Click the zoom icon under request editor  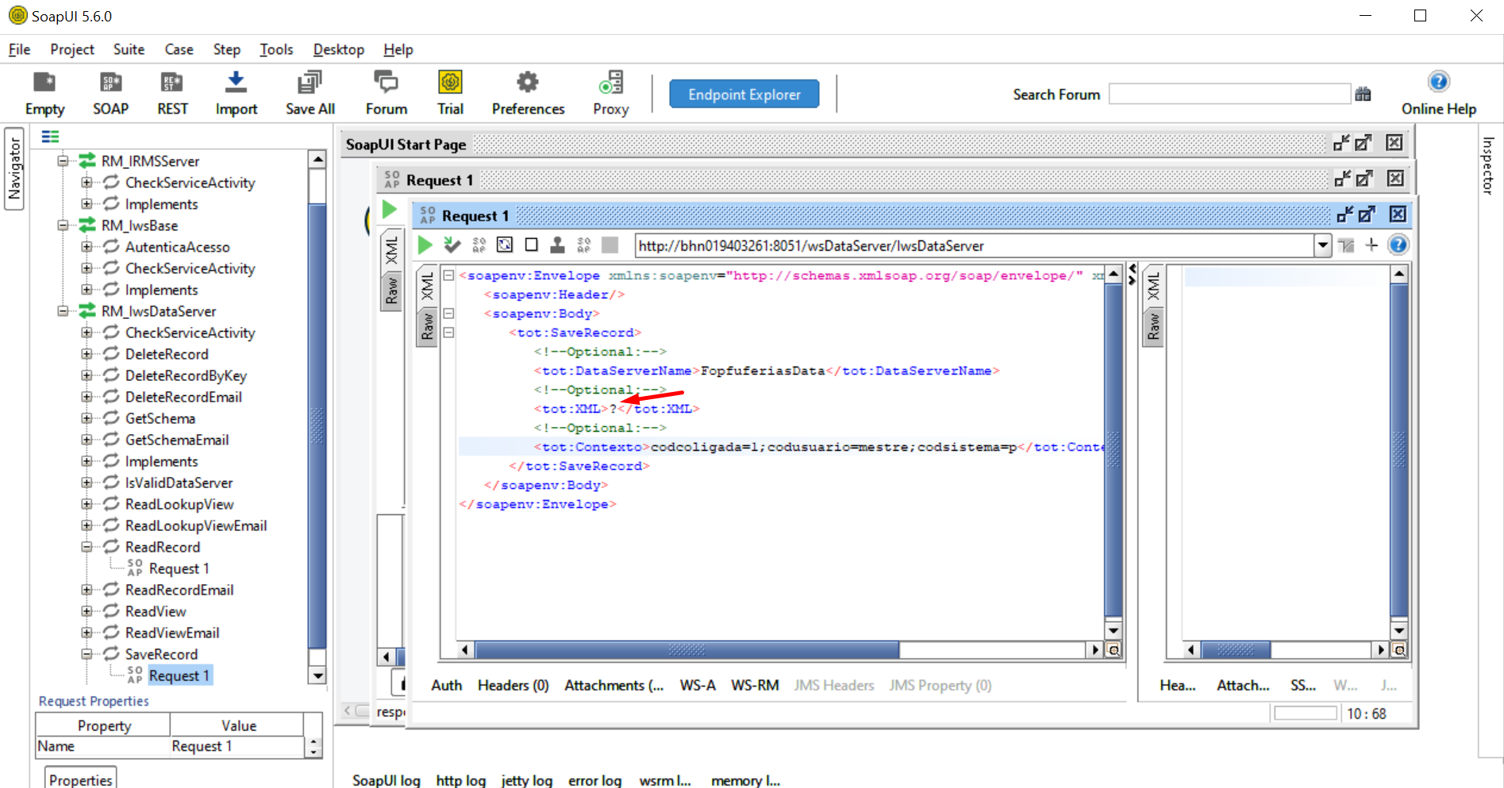click(x=1114, y=650)
